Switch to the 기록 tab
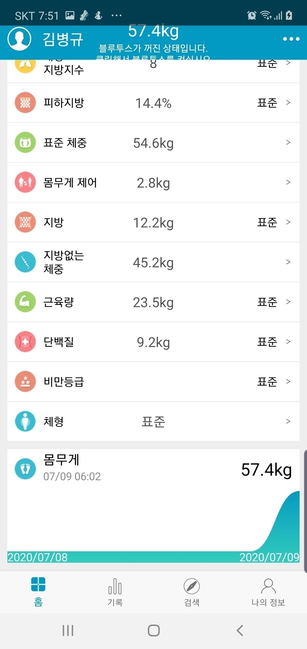This screenshot has width=307, height=649. tap(115, 592)
